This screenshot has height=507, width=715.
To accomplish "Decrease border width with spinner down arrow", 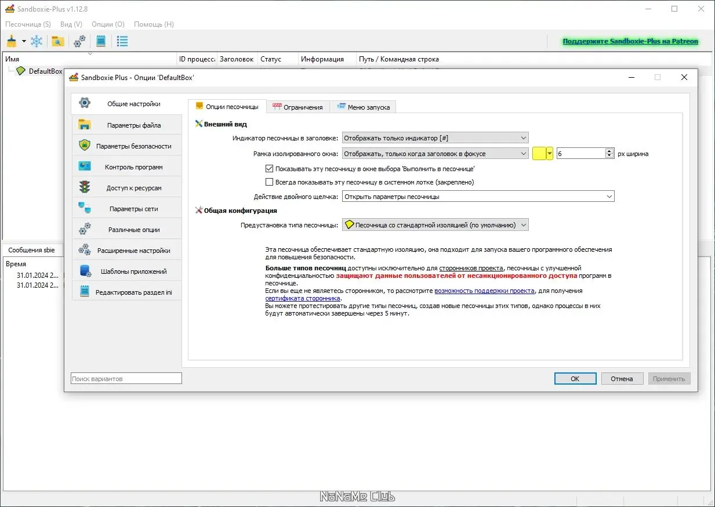I will point(609,157).
